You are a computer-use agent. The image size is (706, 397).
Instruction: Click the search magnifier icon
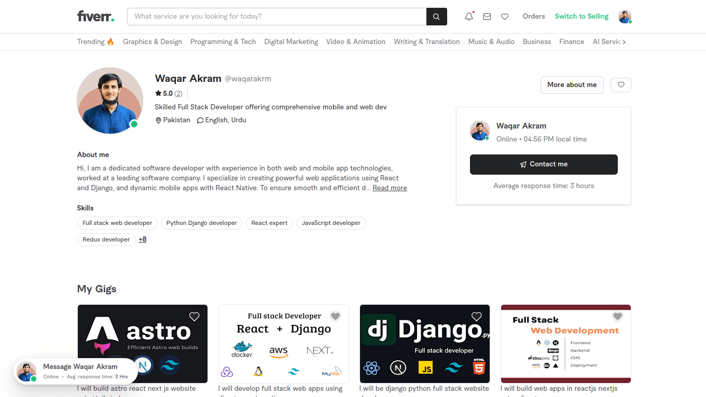pos(436,16)
